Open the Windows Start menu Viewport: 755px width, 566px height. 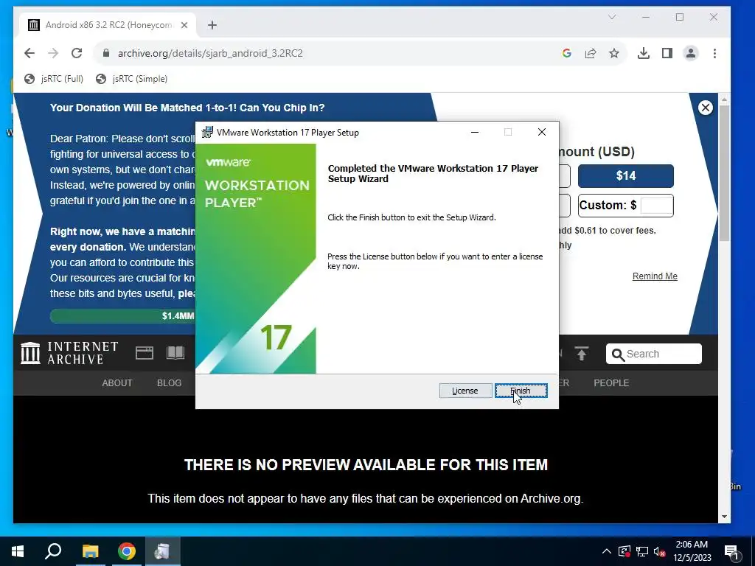(x=18, y=551)
